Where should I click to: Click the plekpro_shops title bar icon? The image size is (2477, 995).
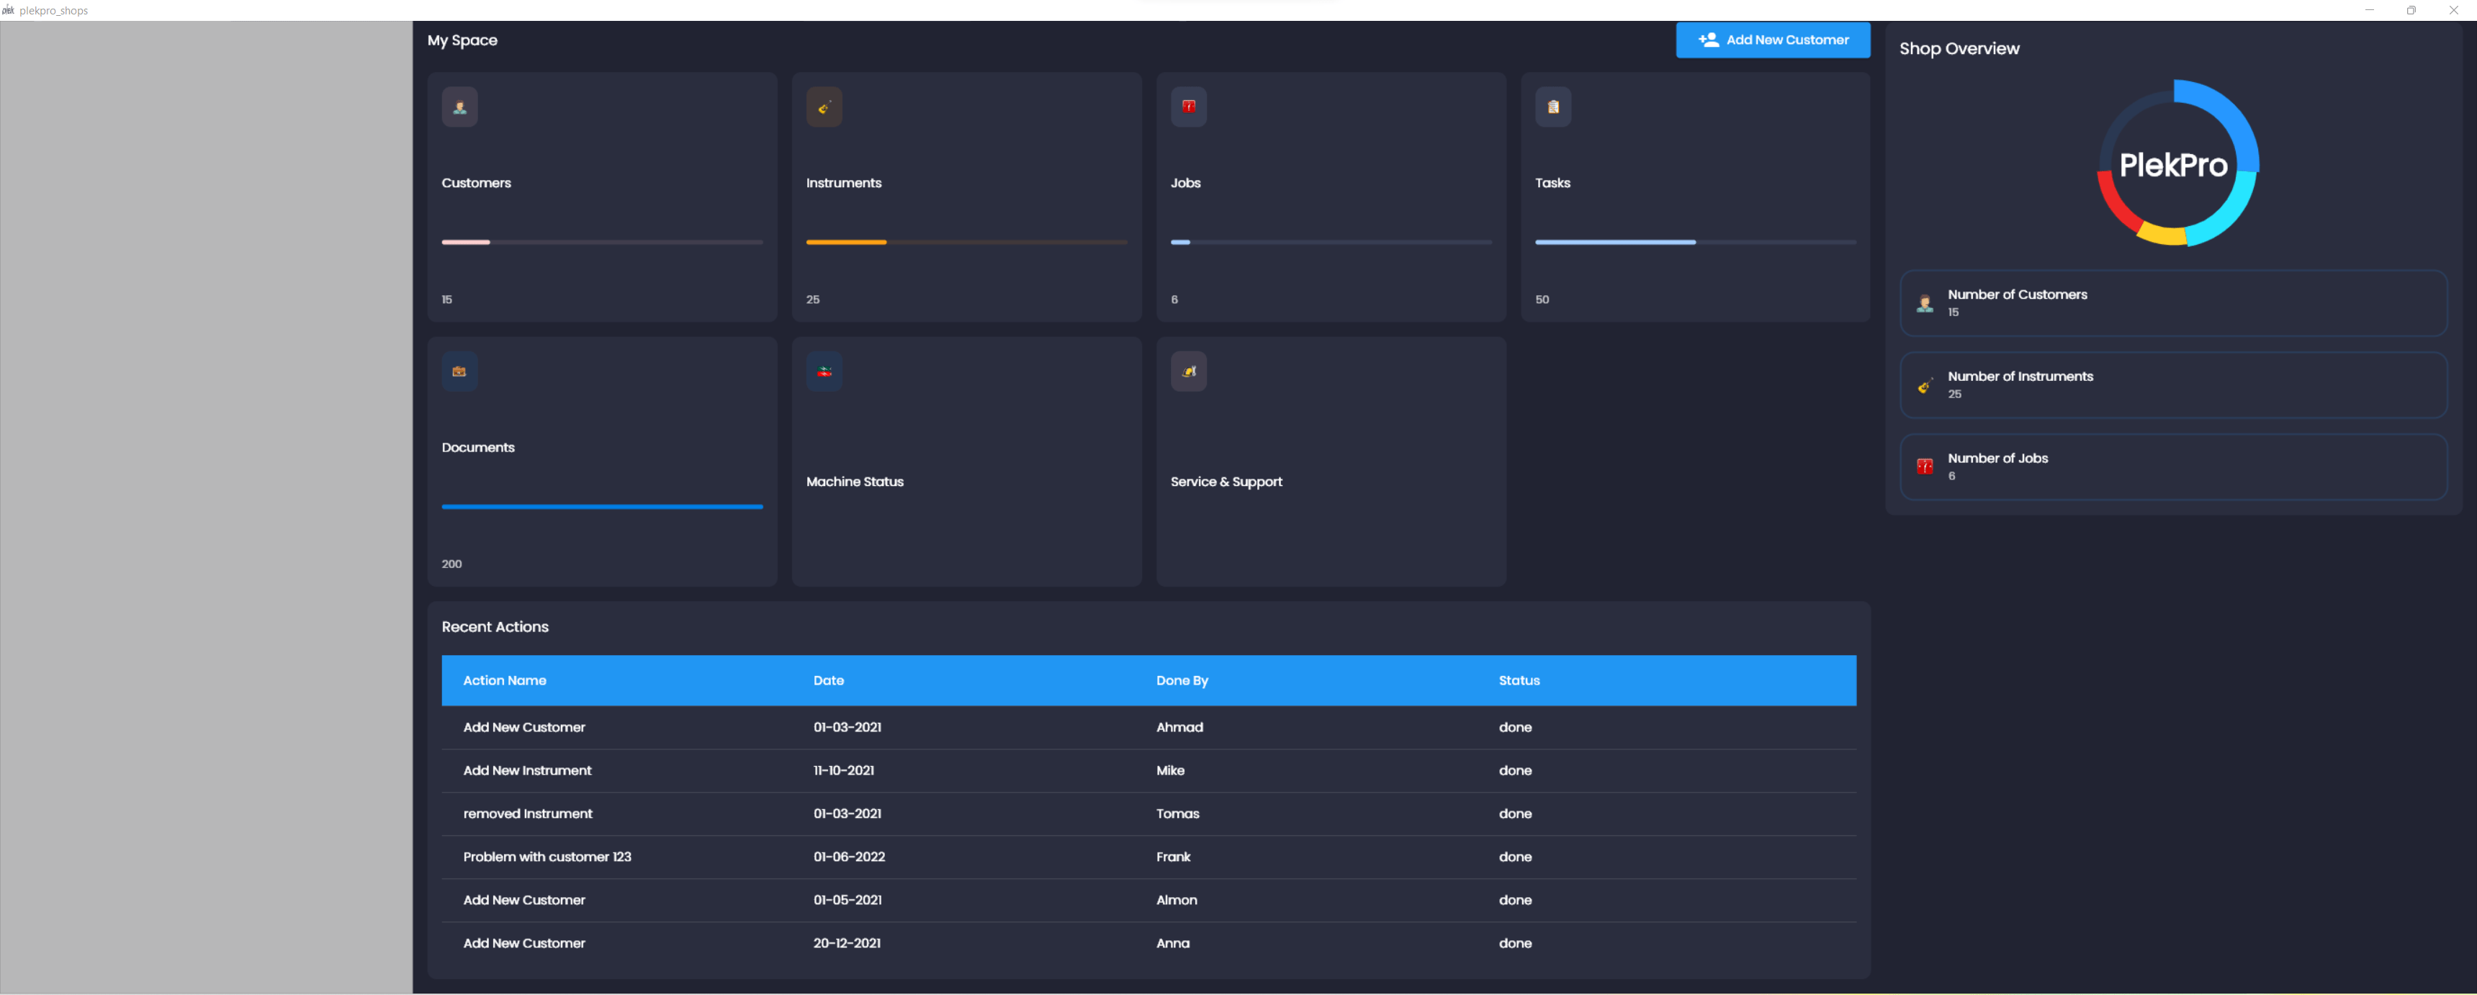[x=9, y=9]
